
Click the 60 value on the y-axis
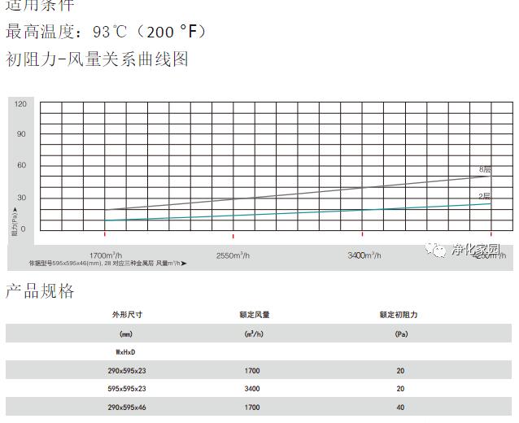(22, 166)
